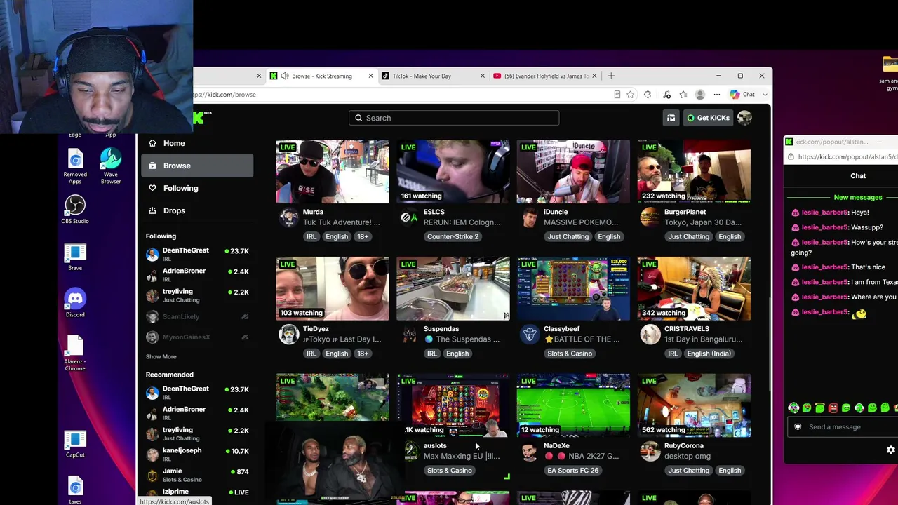898x505 pixels.
Task: Open the CRISTRAVELS Bangalore stream thumbnail
Action: (x=694, y=289)
